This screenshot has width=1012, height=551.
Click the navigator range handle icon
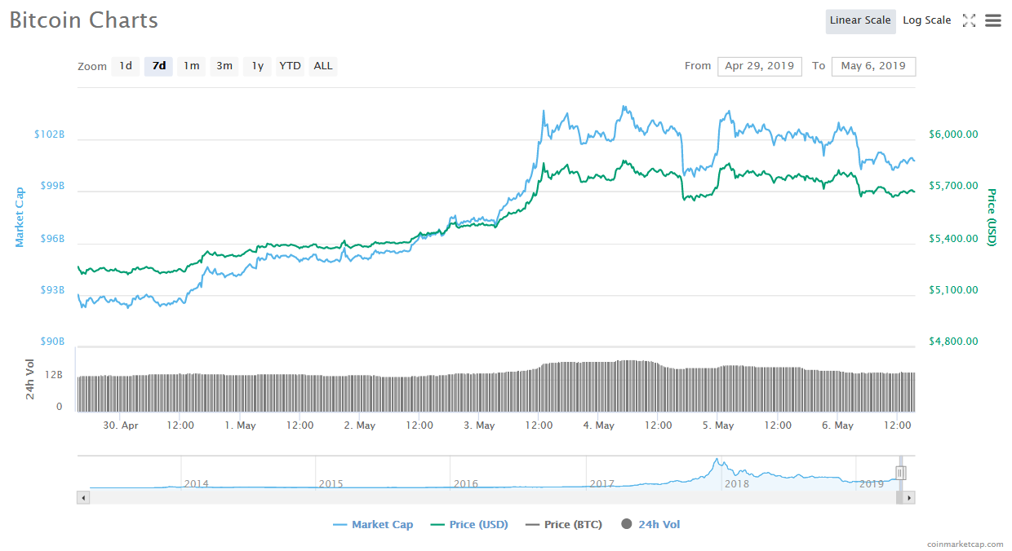tap(901, 473)
